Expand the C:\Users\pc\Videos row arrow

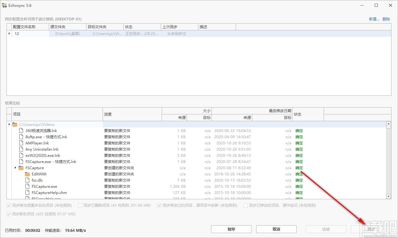point(9,125)
